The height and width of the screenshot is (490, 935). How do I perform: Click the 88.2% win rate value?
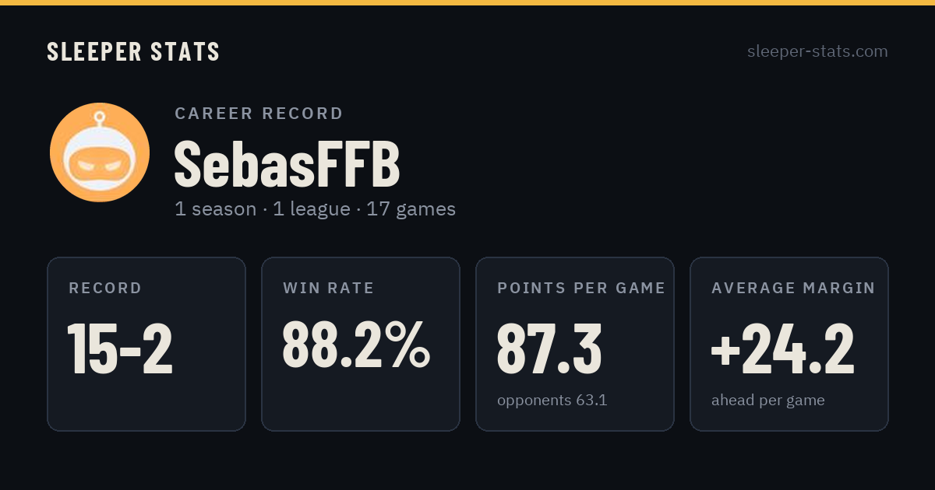point(356,345)
